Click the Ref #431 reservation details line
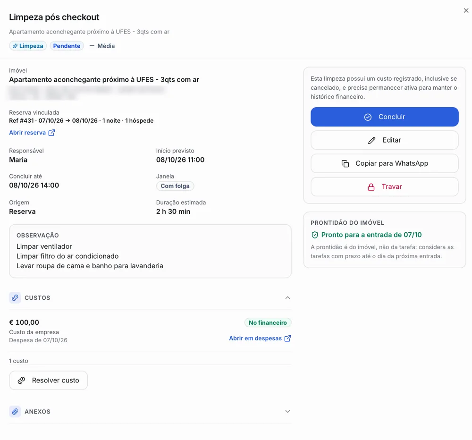Image resolution: width=472 pixels, height=440 pixels. (81, 120)
